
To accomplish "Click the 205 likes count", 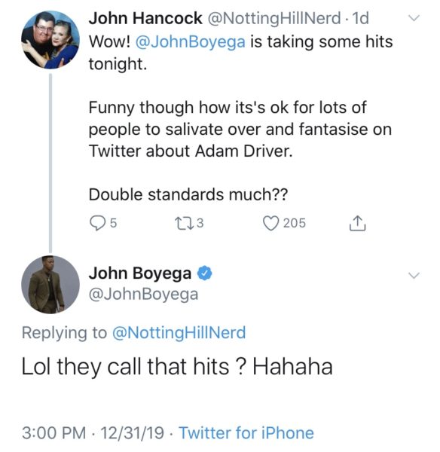I will [x=294, y=223].
